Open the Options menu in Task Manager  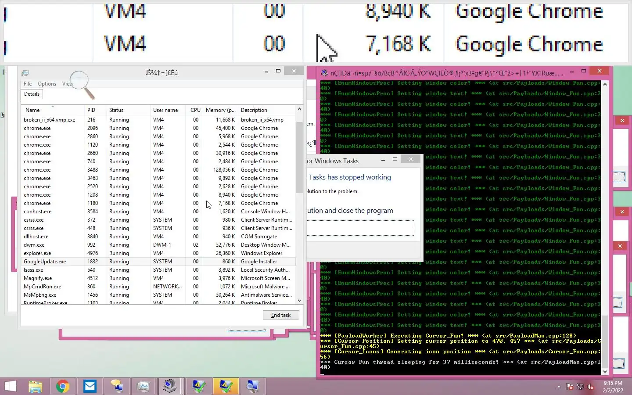[x=47, y=84]
